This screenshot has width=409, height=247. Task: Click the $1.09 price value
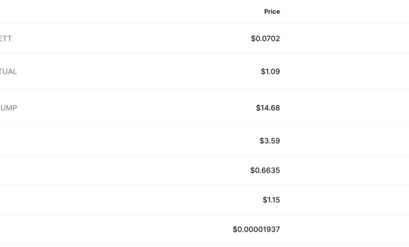[x=270, y=71]
